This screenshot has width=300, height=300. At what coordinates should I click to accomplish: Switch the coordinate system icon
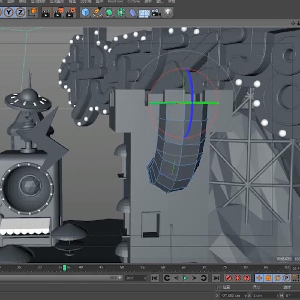(32, 12)
